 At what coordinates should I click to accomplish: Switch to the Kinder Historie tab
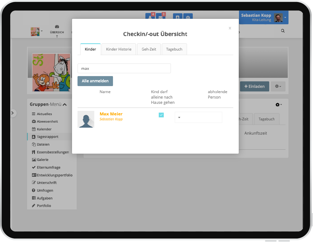(119, 49)
